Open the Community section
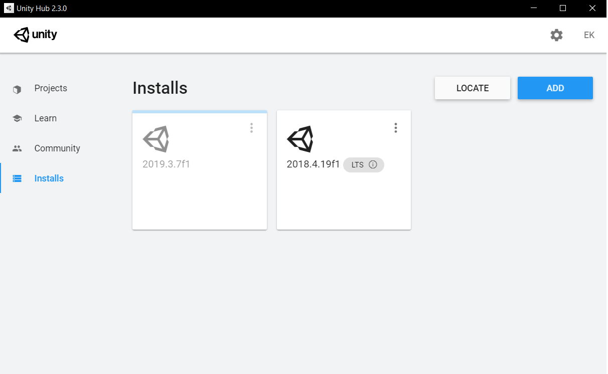Viewport: 608px width, 374px height. point(57,148)
